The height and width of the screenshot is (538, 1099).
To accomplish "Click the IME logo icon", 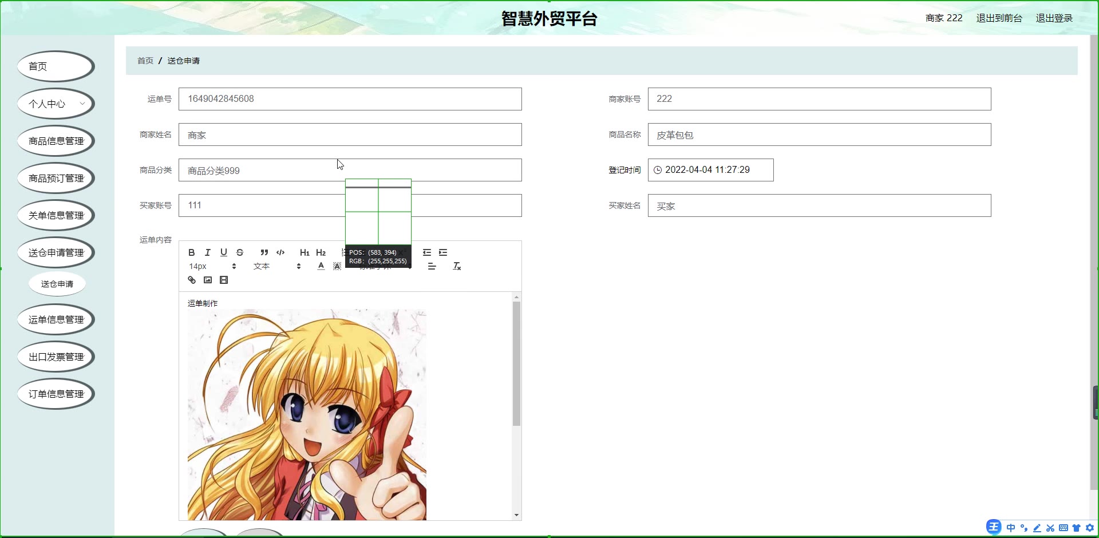I will tap(994, 527).
